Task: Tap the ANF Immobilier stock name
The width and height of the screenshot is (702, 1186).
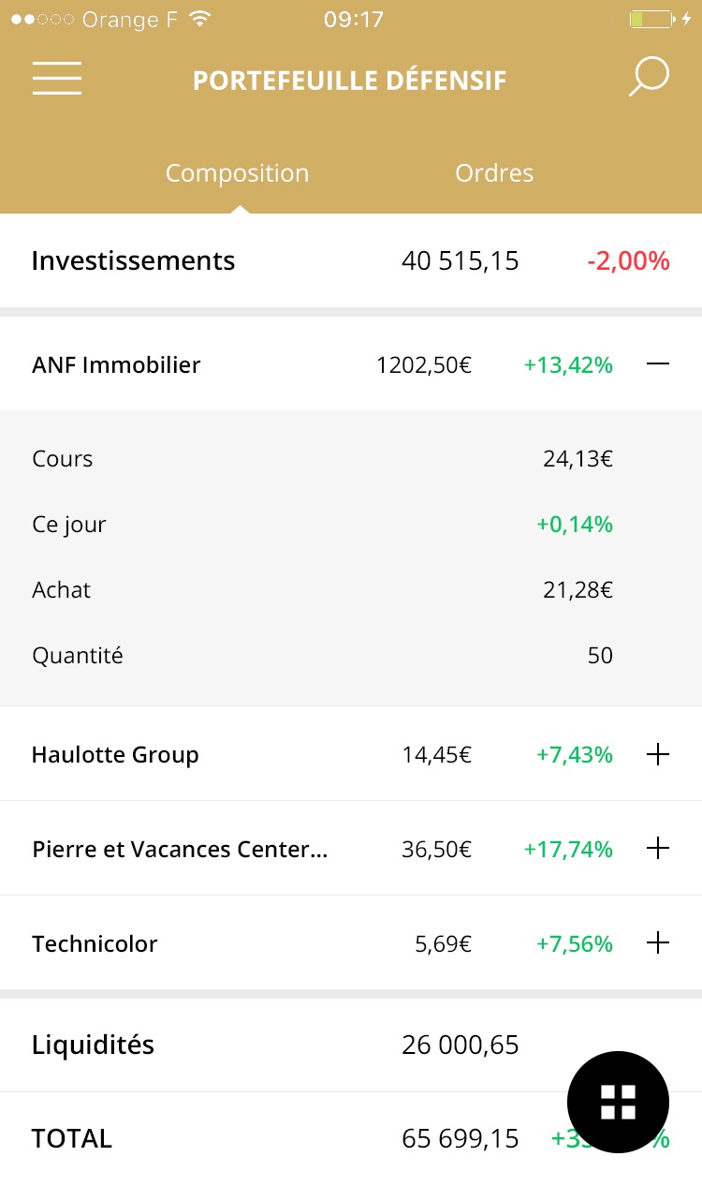Action: 116,364
